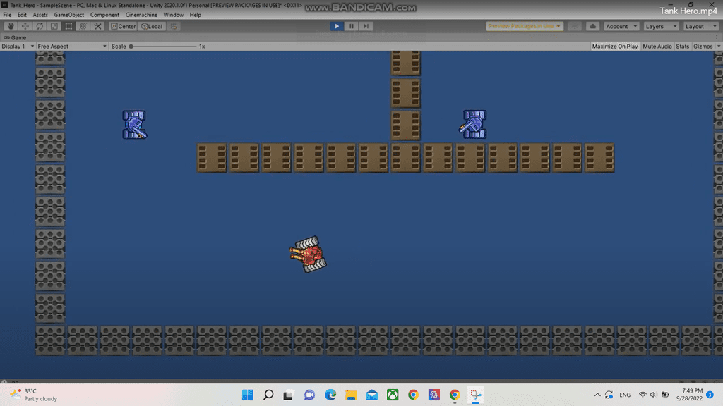The image size is (723, 406).
Task: Open the Window menu
Action: point(174,15)
